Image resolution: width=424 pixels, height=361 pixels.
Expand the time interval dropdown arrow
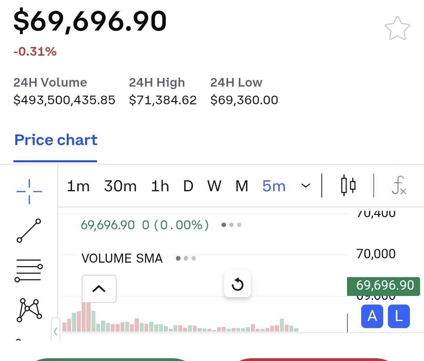(x=306, y=186)
